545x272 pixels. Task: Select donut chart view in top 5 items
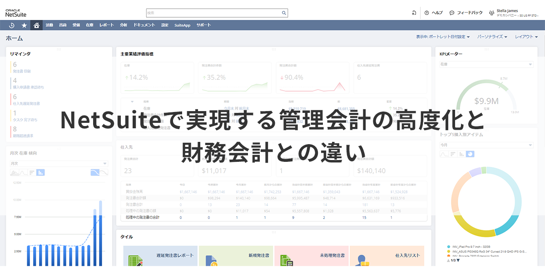pos(470,154)
